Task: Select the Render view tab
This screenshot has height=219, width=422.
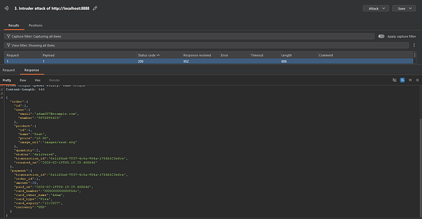Action: [54, 80]
